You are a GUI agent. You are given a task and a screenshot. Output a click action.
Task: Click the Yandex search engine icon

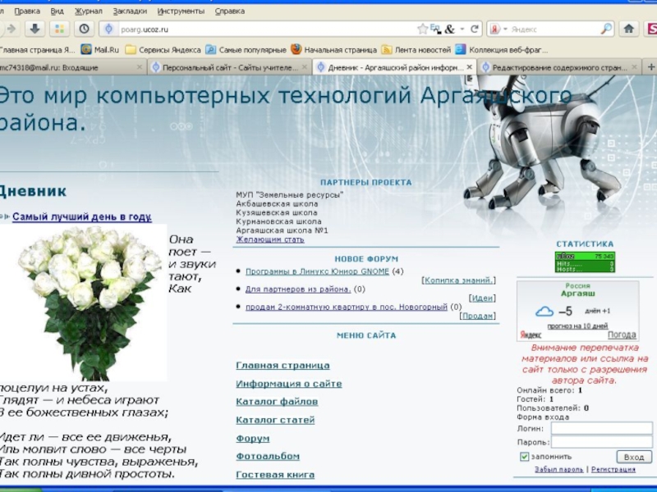click(495, 29)
